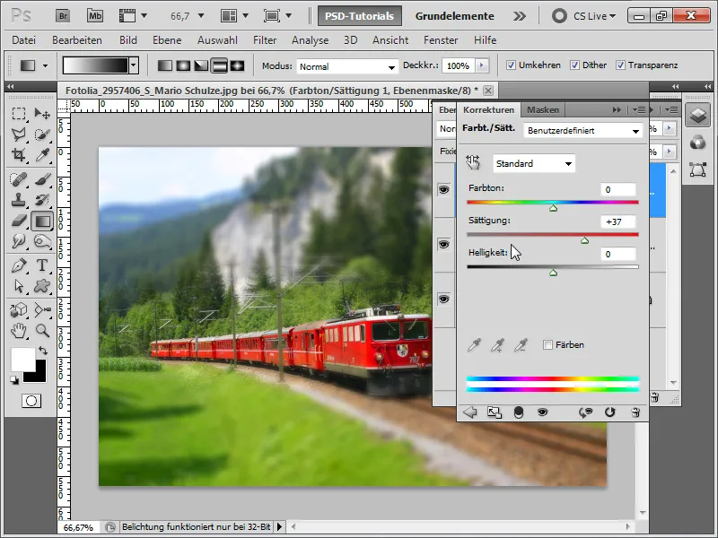Toggle the Dither checkbox
The height and width of the screenshot is (538, 718).
click(574, 65)
